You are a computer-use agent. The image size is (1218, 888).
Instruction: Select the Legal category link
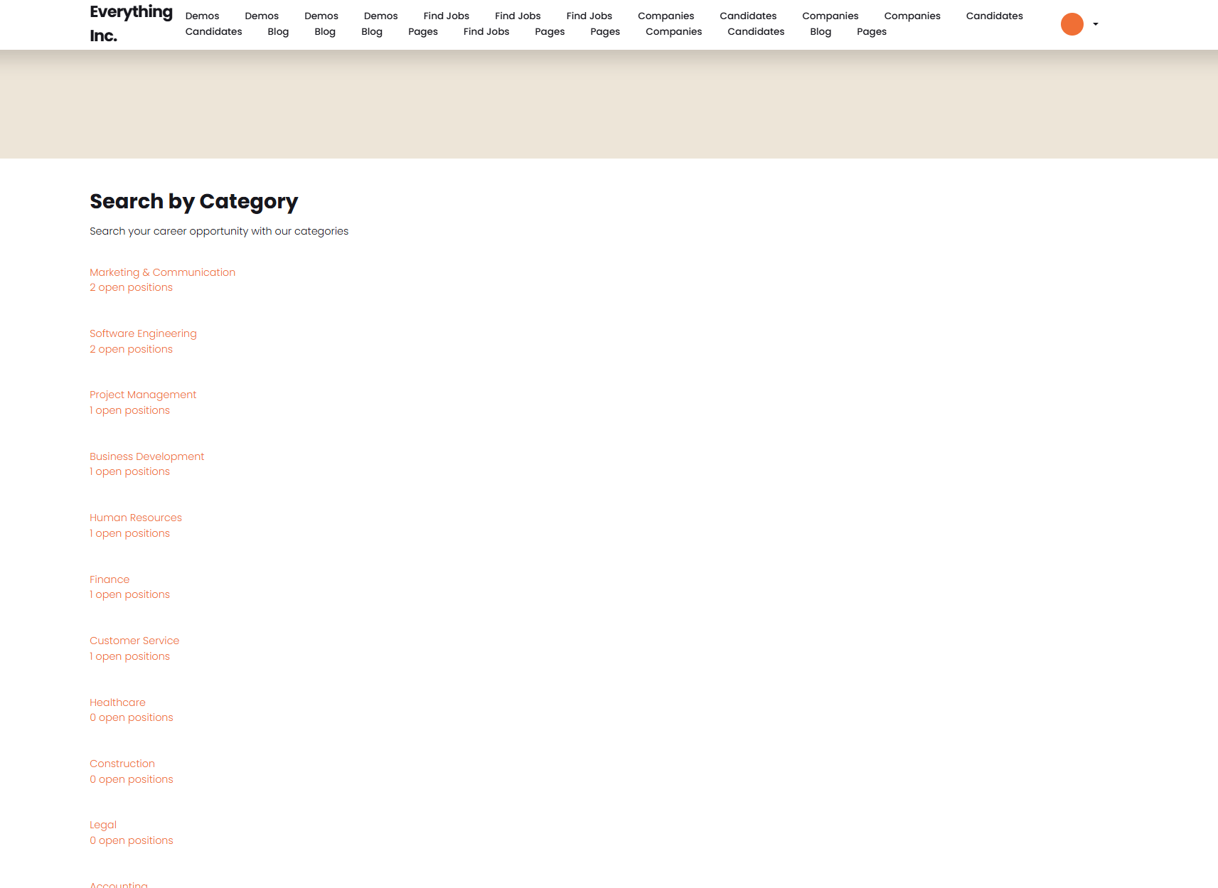pos(103,825)
